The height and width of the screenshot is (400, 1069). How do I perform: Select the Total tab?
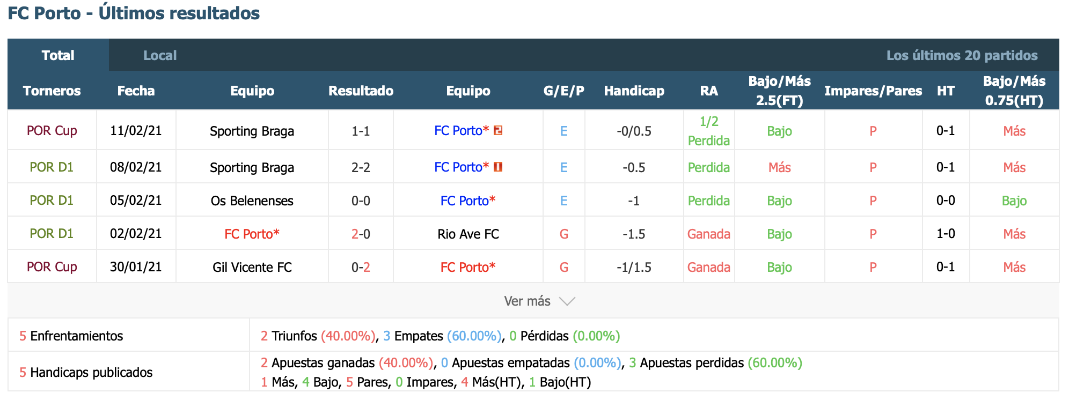coord(58,55)
